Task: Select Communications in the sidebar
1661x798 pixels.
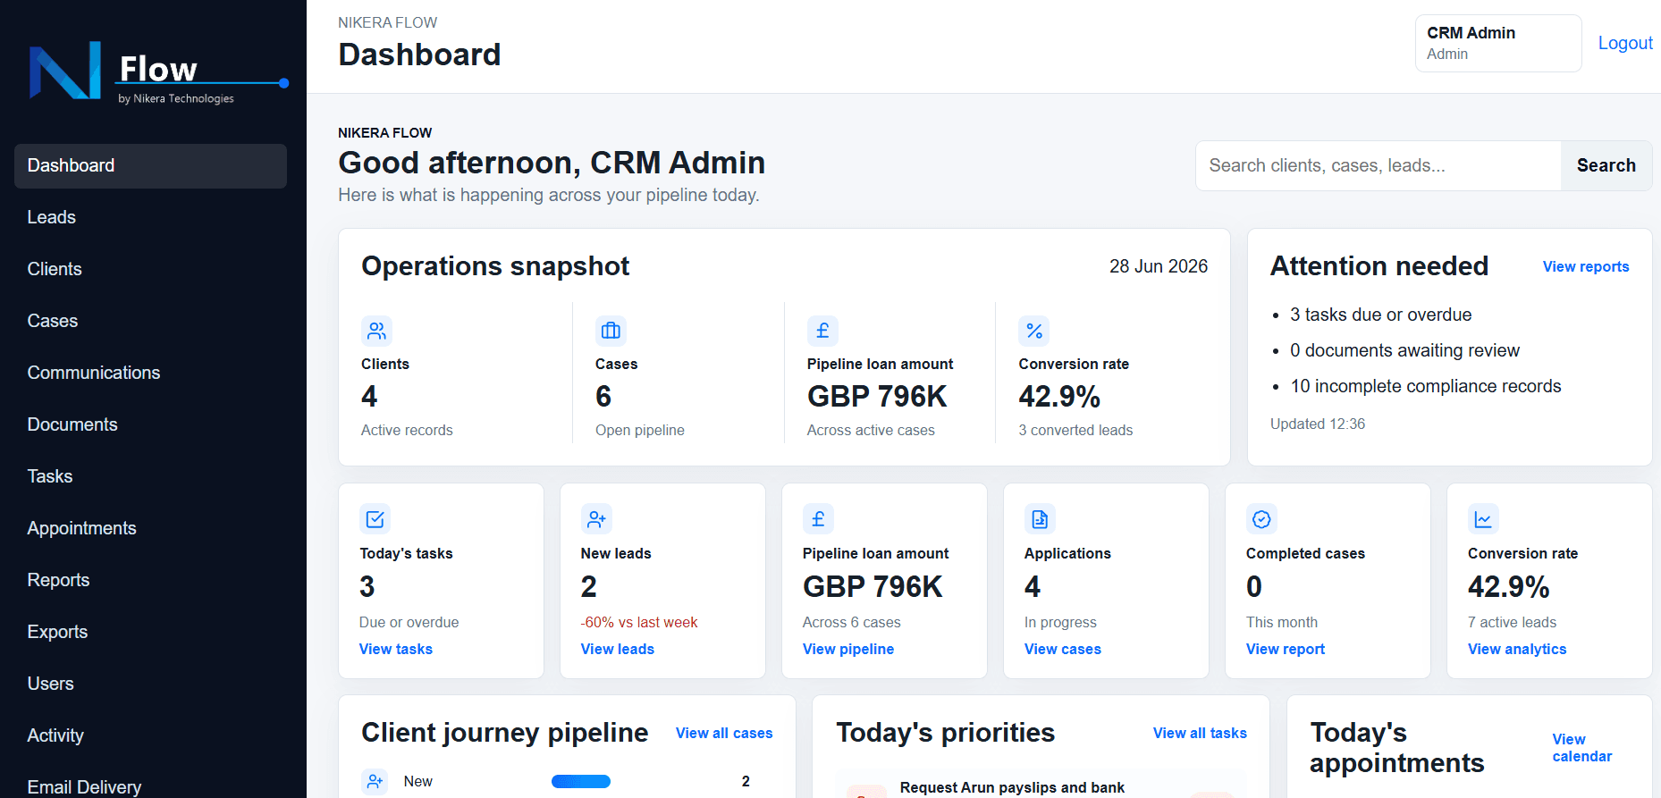Action: tap(150, 373)
